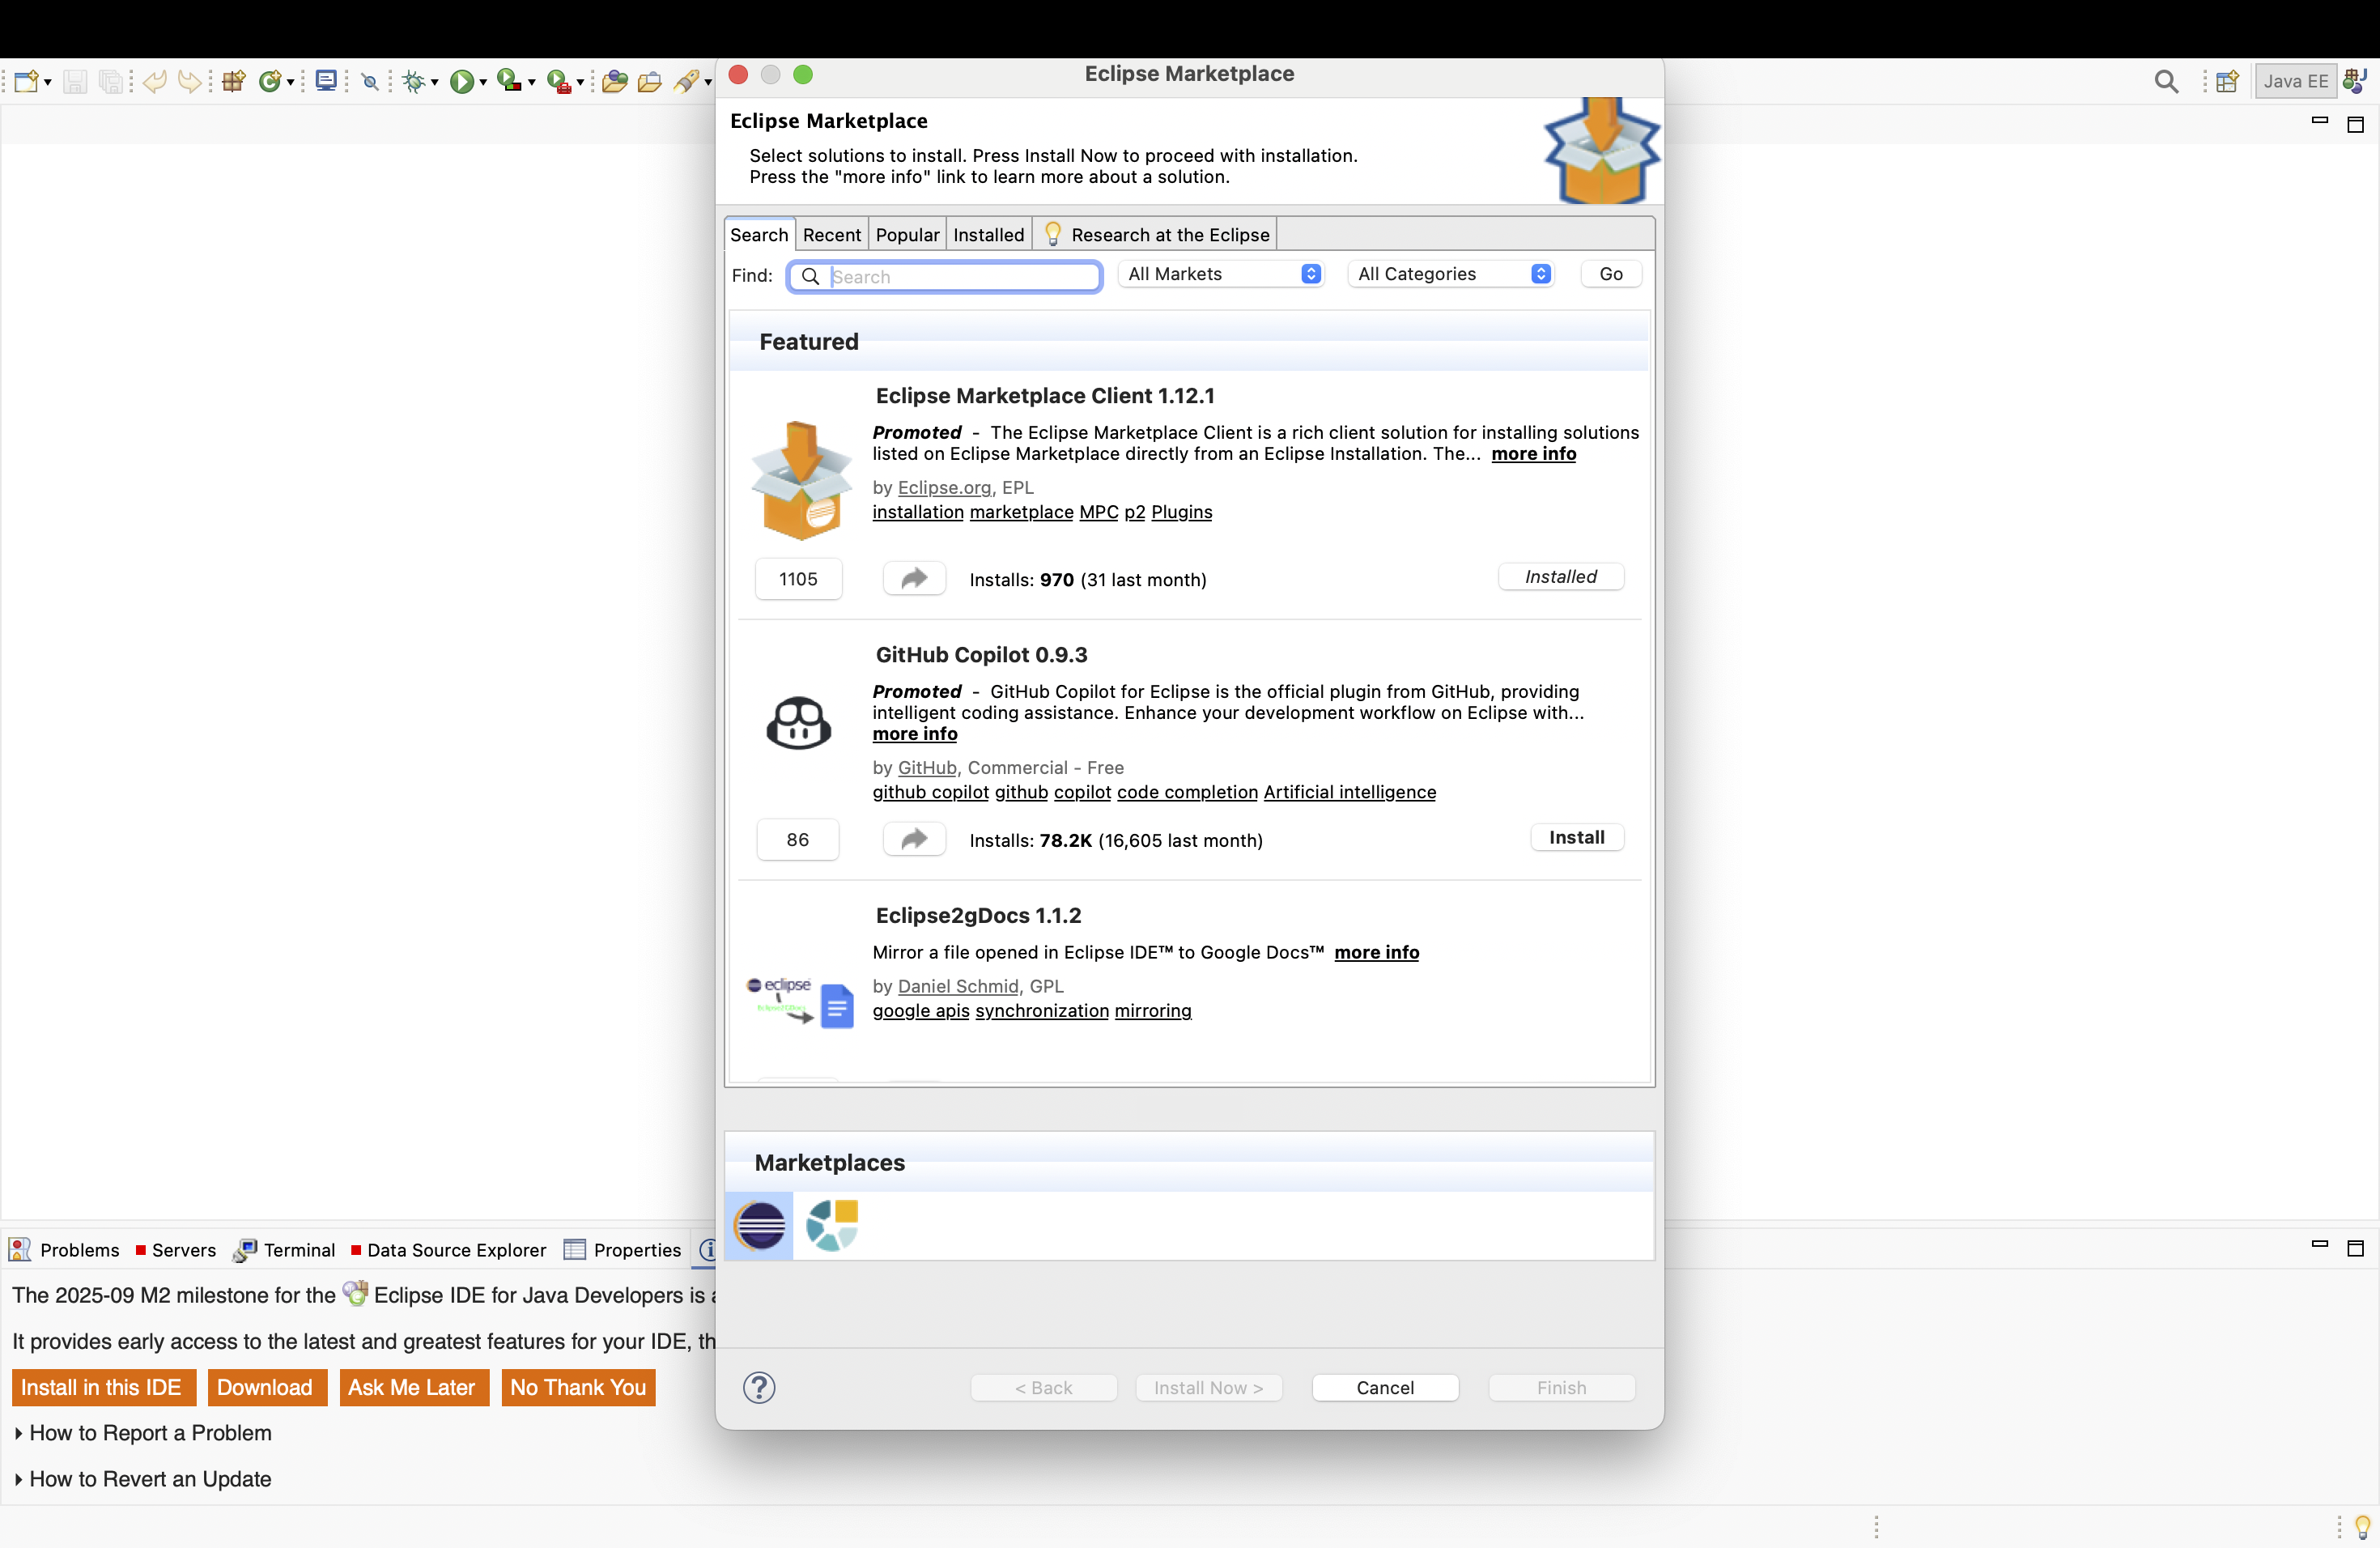Image resolution: width=2380 pixels, height=1548 pixels.
Task: Click the Installed button for Marketplace Client
Action: coord(1560,577)
